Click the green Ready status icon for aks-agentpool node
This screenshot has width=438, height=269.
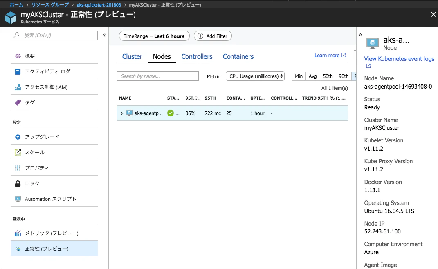tap(171, 113)
